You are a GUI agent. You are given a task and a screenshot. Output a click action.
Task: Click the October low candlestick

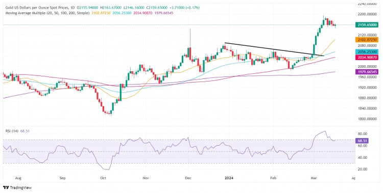[x=111, y=113]
